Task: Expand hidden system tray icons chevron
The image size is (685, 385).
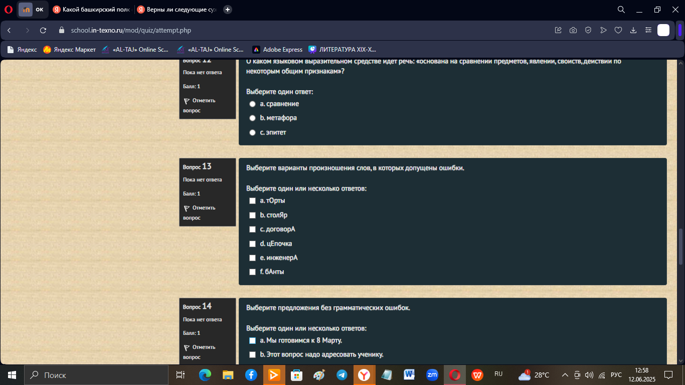Action: 565,375
